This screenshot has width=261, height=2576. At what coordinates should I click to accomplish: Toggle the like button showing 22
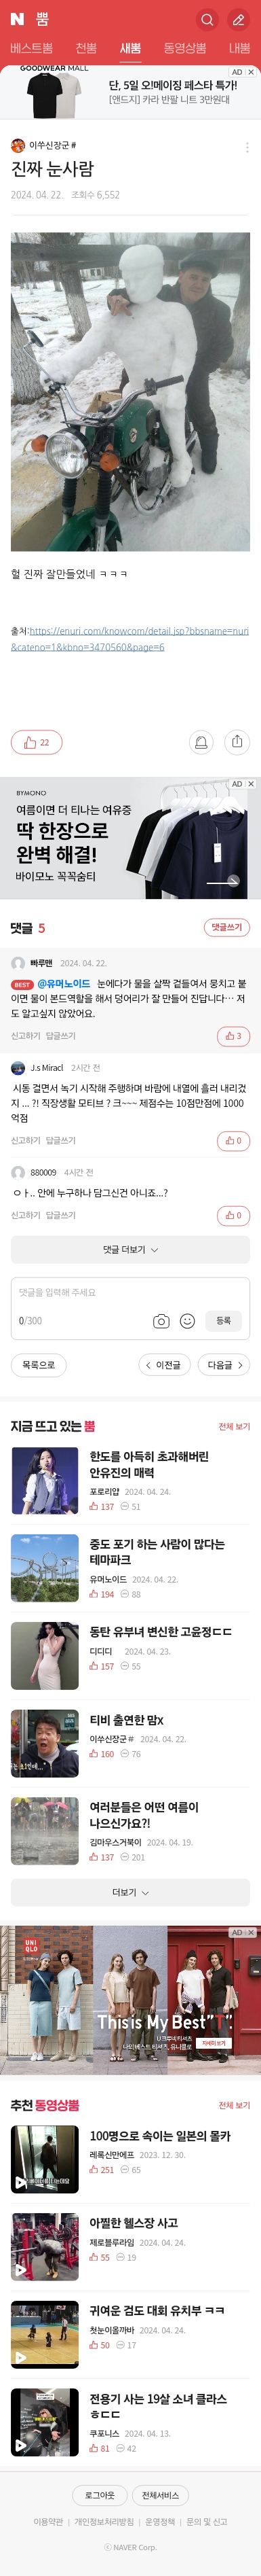[37, 742]
